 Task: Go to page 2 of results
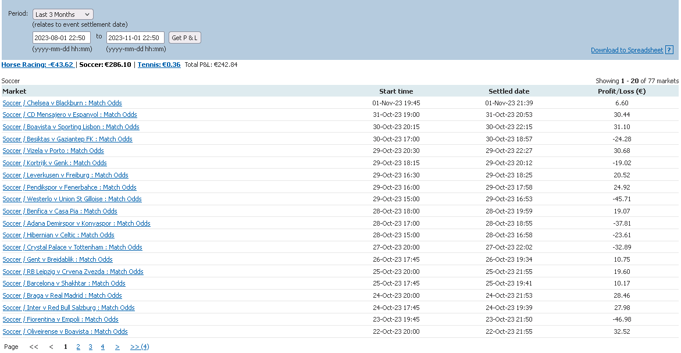(78, 347)
